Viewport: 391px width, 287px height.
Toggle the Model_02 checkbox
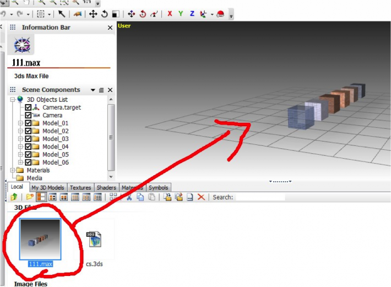coord(28,131)
